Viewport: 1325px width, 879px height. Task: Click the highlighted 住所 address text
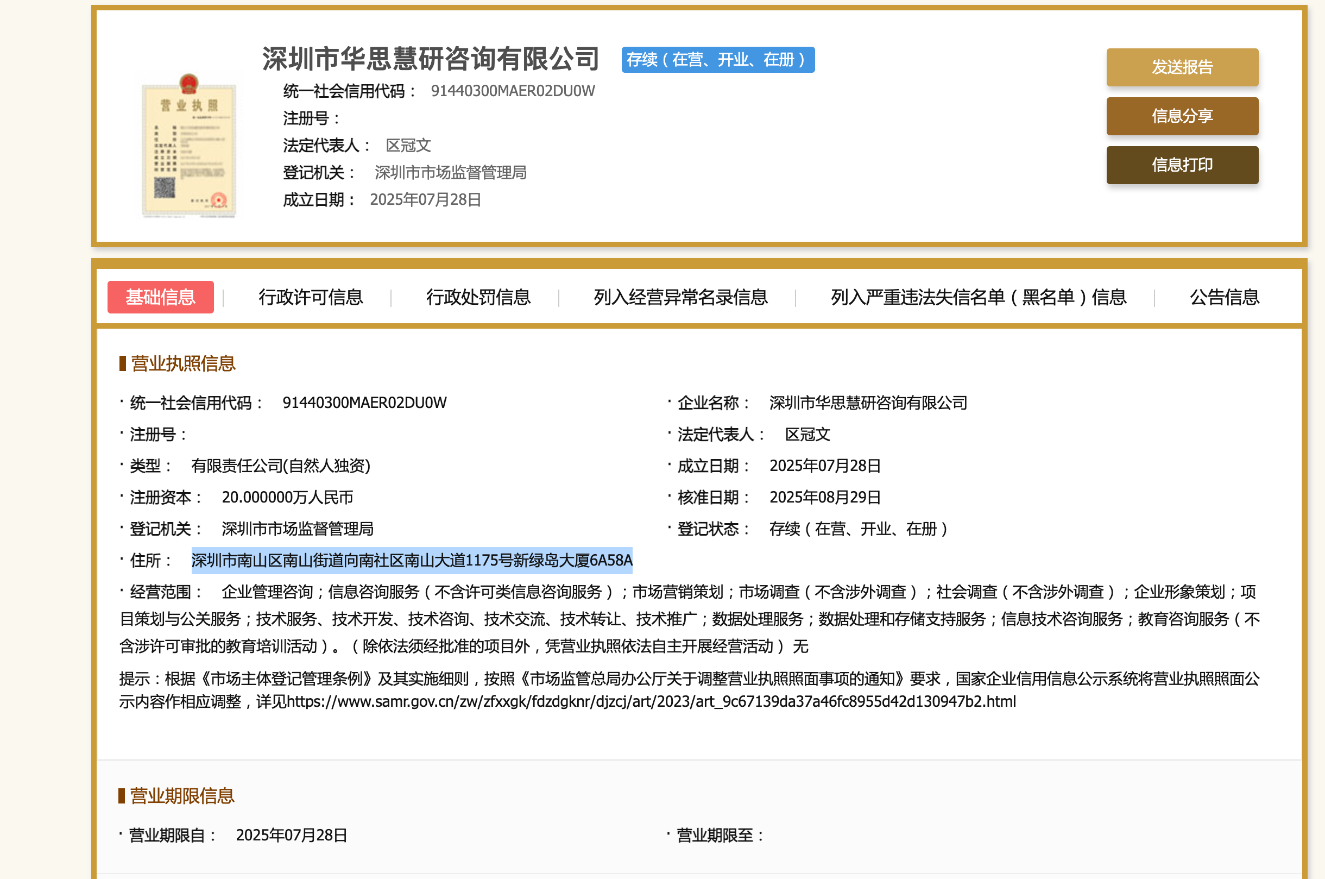(412, 560)
